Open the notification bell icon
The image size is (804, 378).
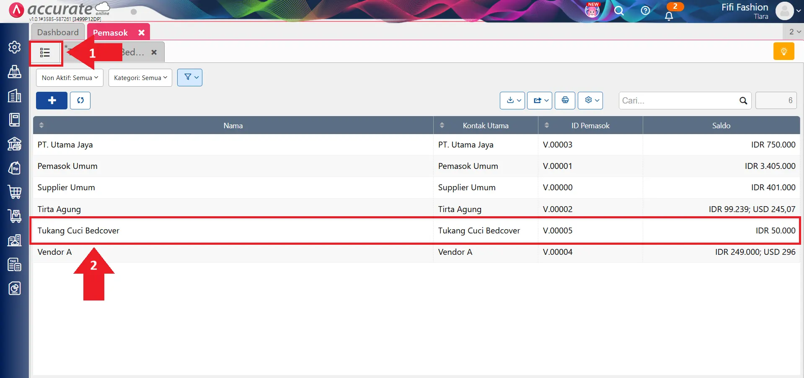669,16
